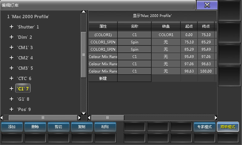Close the 编辑灯库 window with X
The height and width of the screenshot is (145, 242).
coord(207,5)
